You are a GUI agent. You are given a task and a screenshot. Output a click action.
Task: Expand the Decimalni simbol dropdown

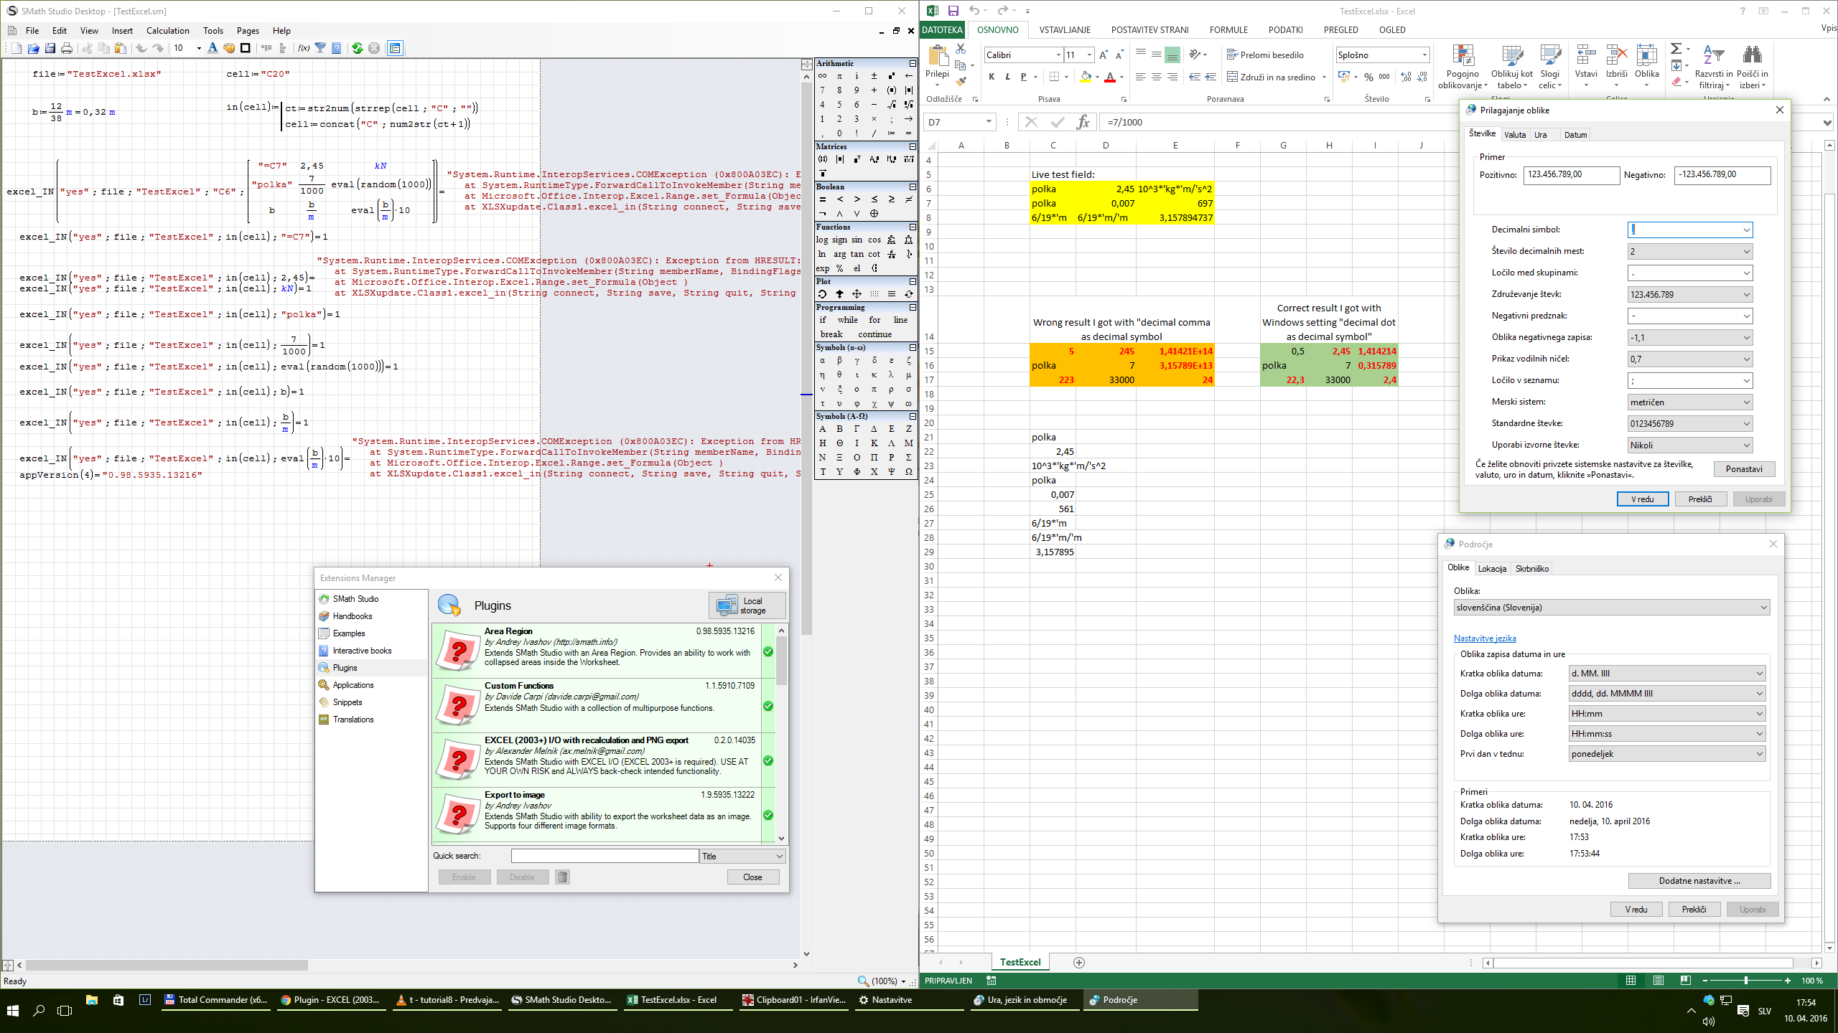click(x=1745, y=230)
